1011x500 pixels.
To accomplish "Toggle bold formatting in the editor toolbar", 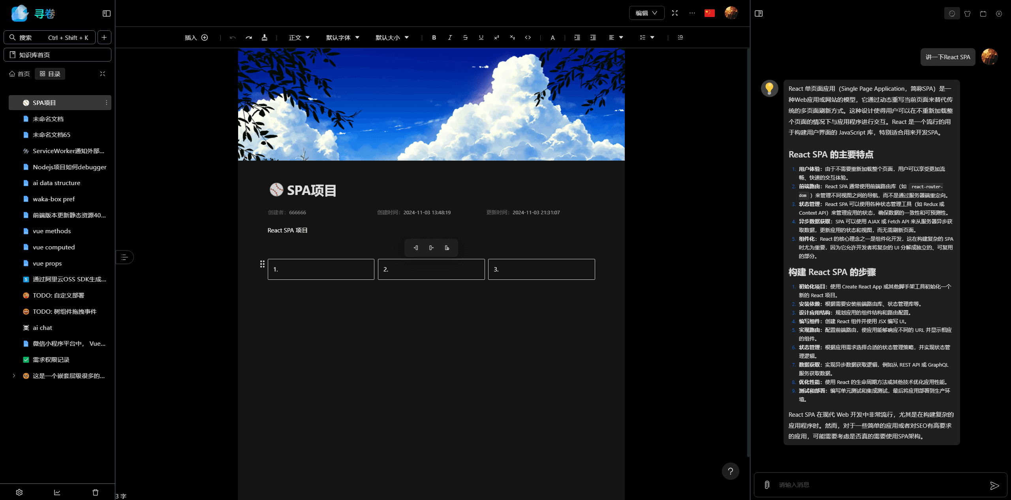I will [434, 37].
